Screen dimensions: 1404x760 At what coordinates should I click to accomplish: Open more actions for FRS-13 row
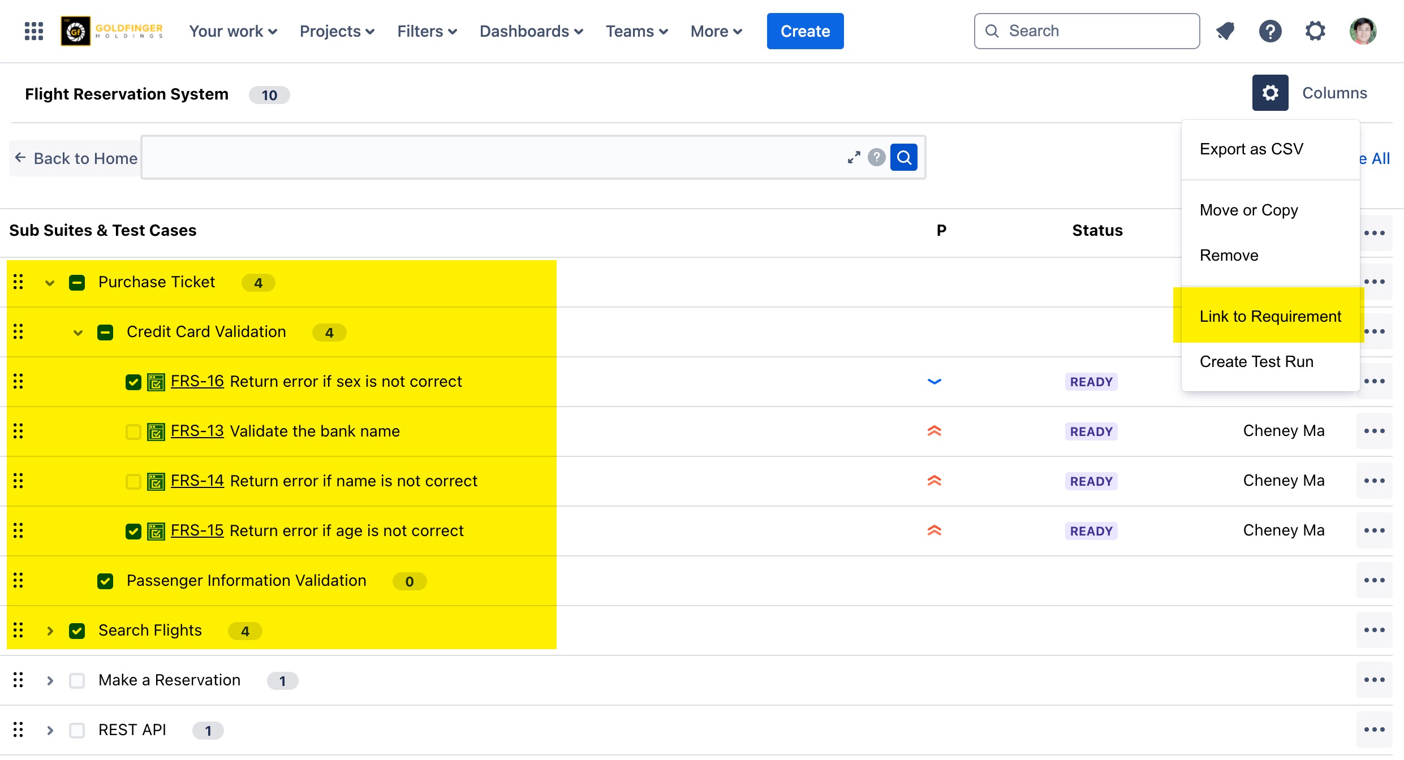click(1374, 431)
